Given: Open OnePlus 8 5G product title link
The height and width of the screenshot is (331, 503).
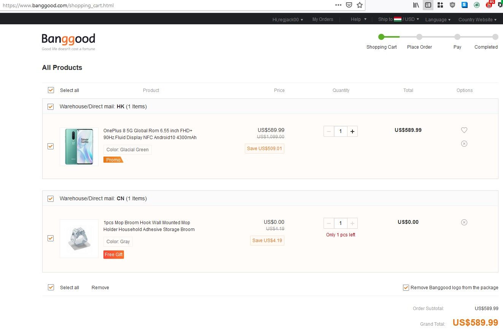Looking at the screenshot, I should (x=150, y=134).
